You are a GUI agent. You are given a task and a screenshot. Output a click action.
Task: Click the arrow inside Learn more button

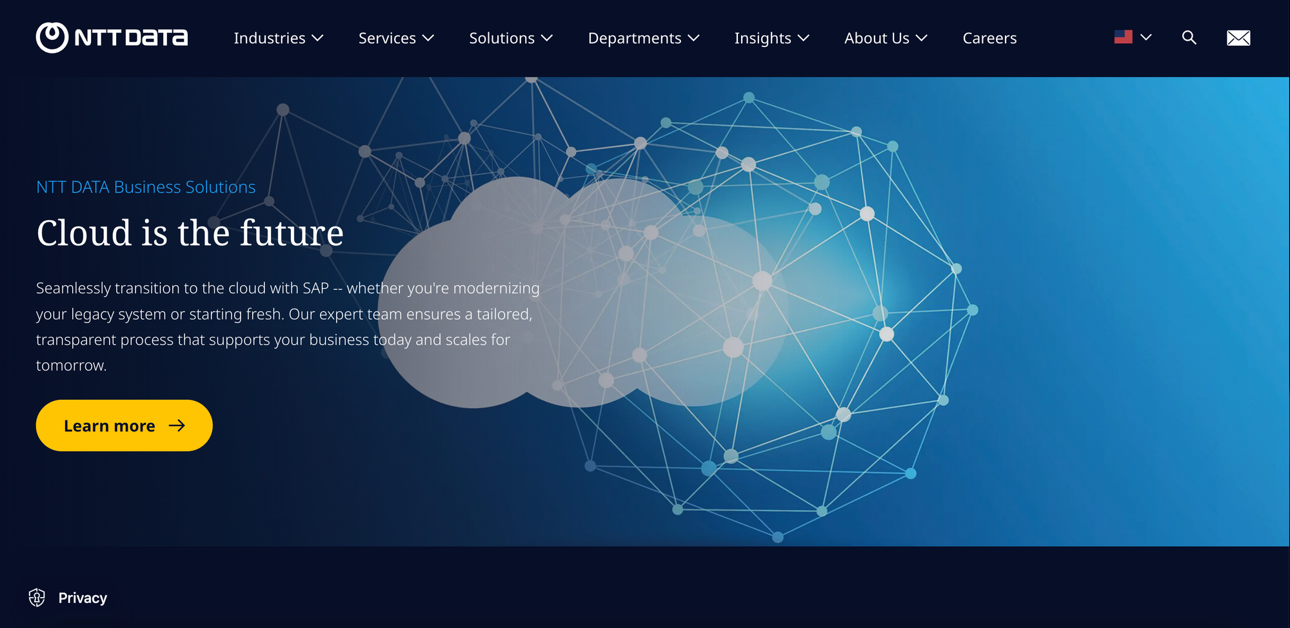click(177, 426)
